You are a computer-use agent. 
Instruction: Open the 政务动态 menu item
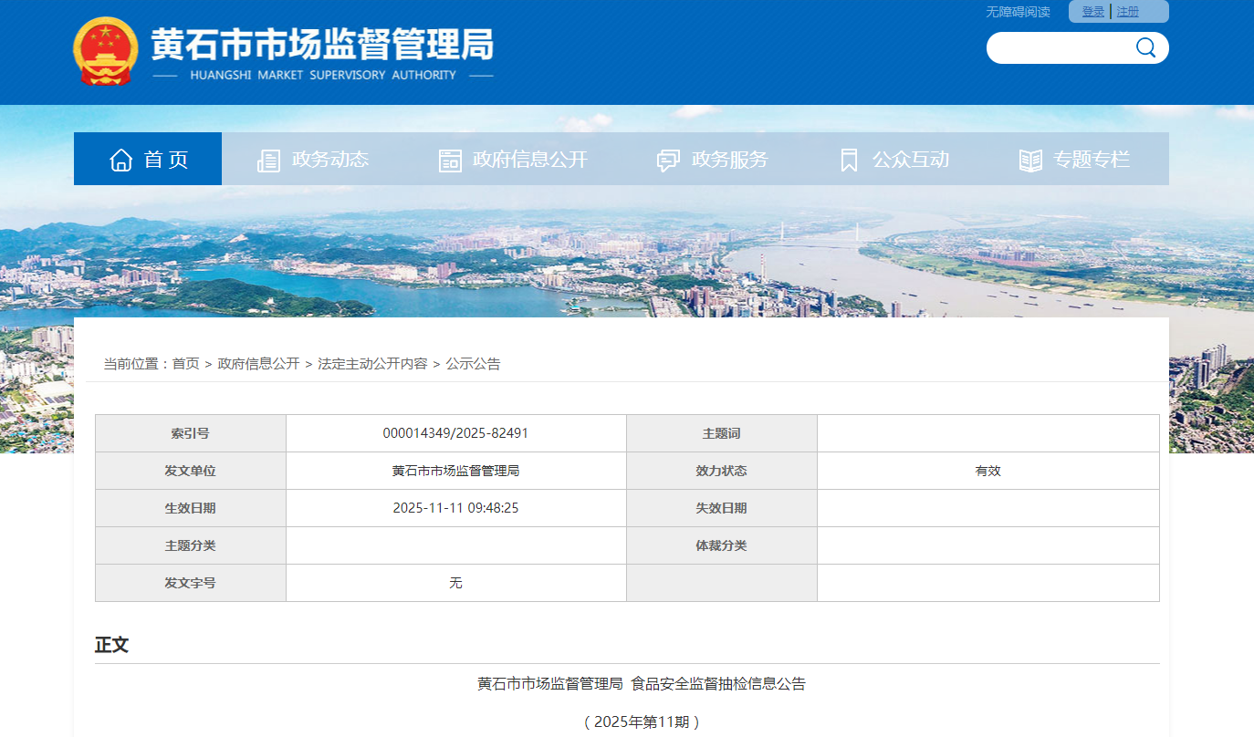(x=329, y=160)
